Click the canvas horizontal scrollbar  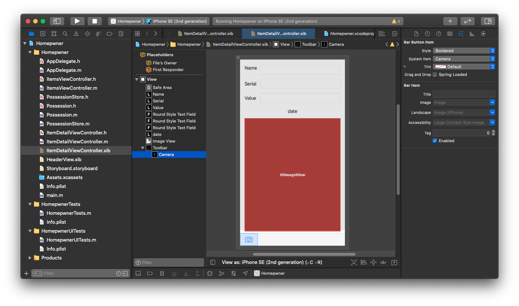click(x=304, y=254)
